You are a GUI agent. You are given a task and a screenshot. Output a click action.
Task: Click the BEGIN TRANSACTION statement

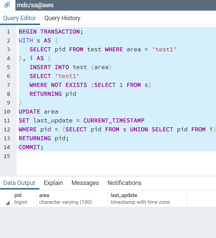(51, 32)
